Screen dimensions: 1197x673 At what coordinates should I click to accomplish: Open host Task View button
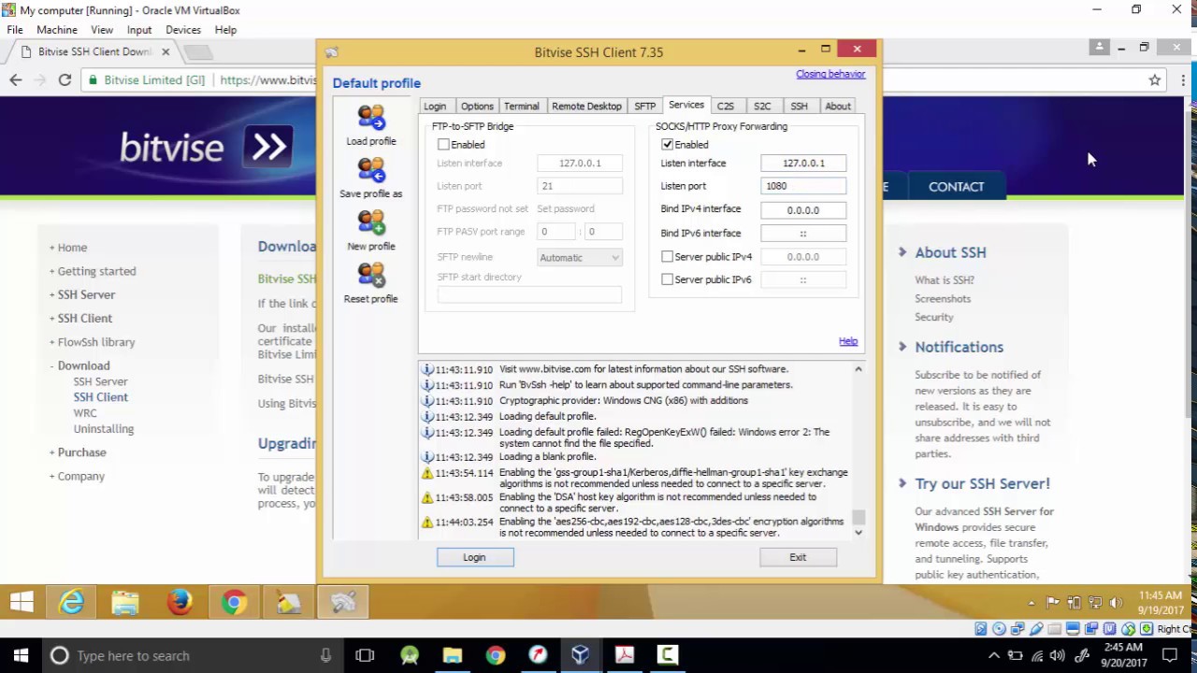click(x=365, y=655)
